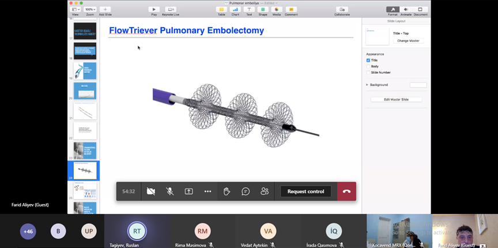Viewport: 498px width, 248px height.
Task: Uncheck the Title appearance checkbox
Action: point(368,60)
